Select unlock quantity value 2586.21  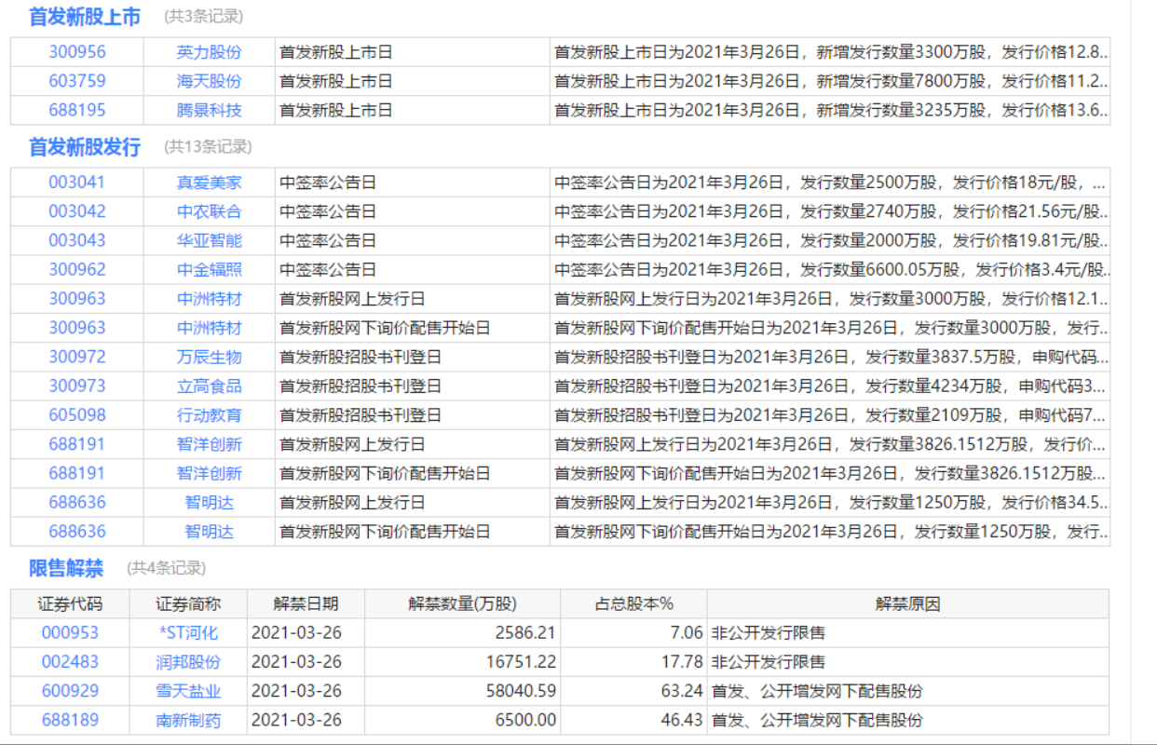pyautogui.click(x=525, y=632)
